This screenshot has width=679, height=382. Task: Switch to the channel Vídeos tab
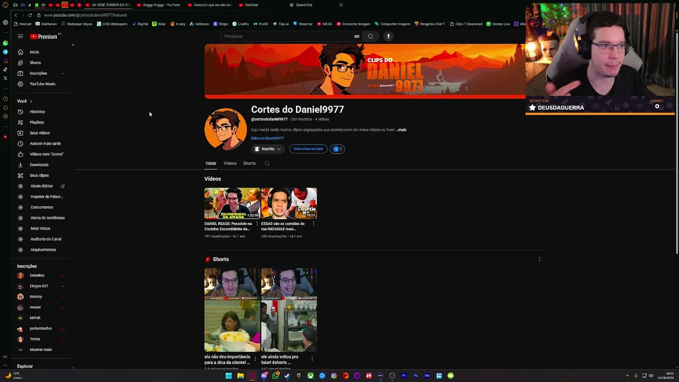point(230,163)
